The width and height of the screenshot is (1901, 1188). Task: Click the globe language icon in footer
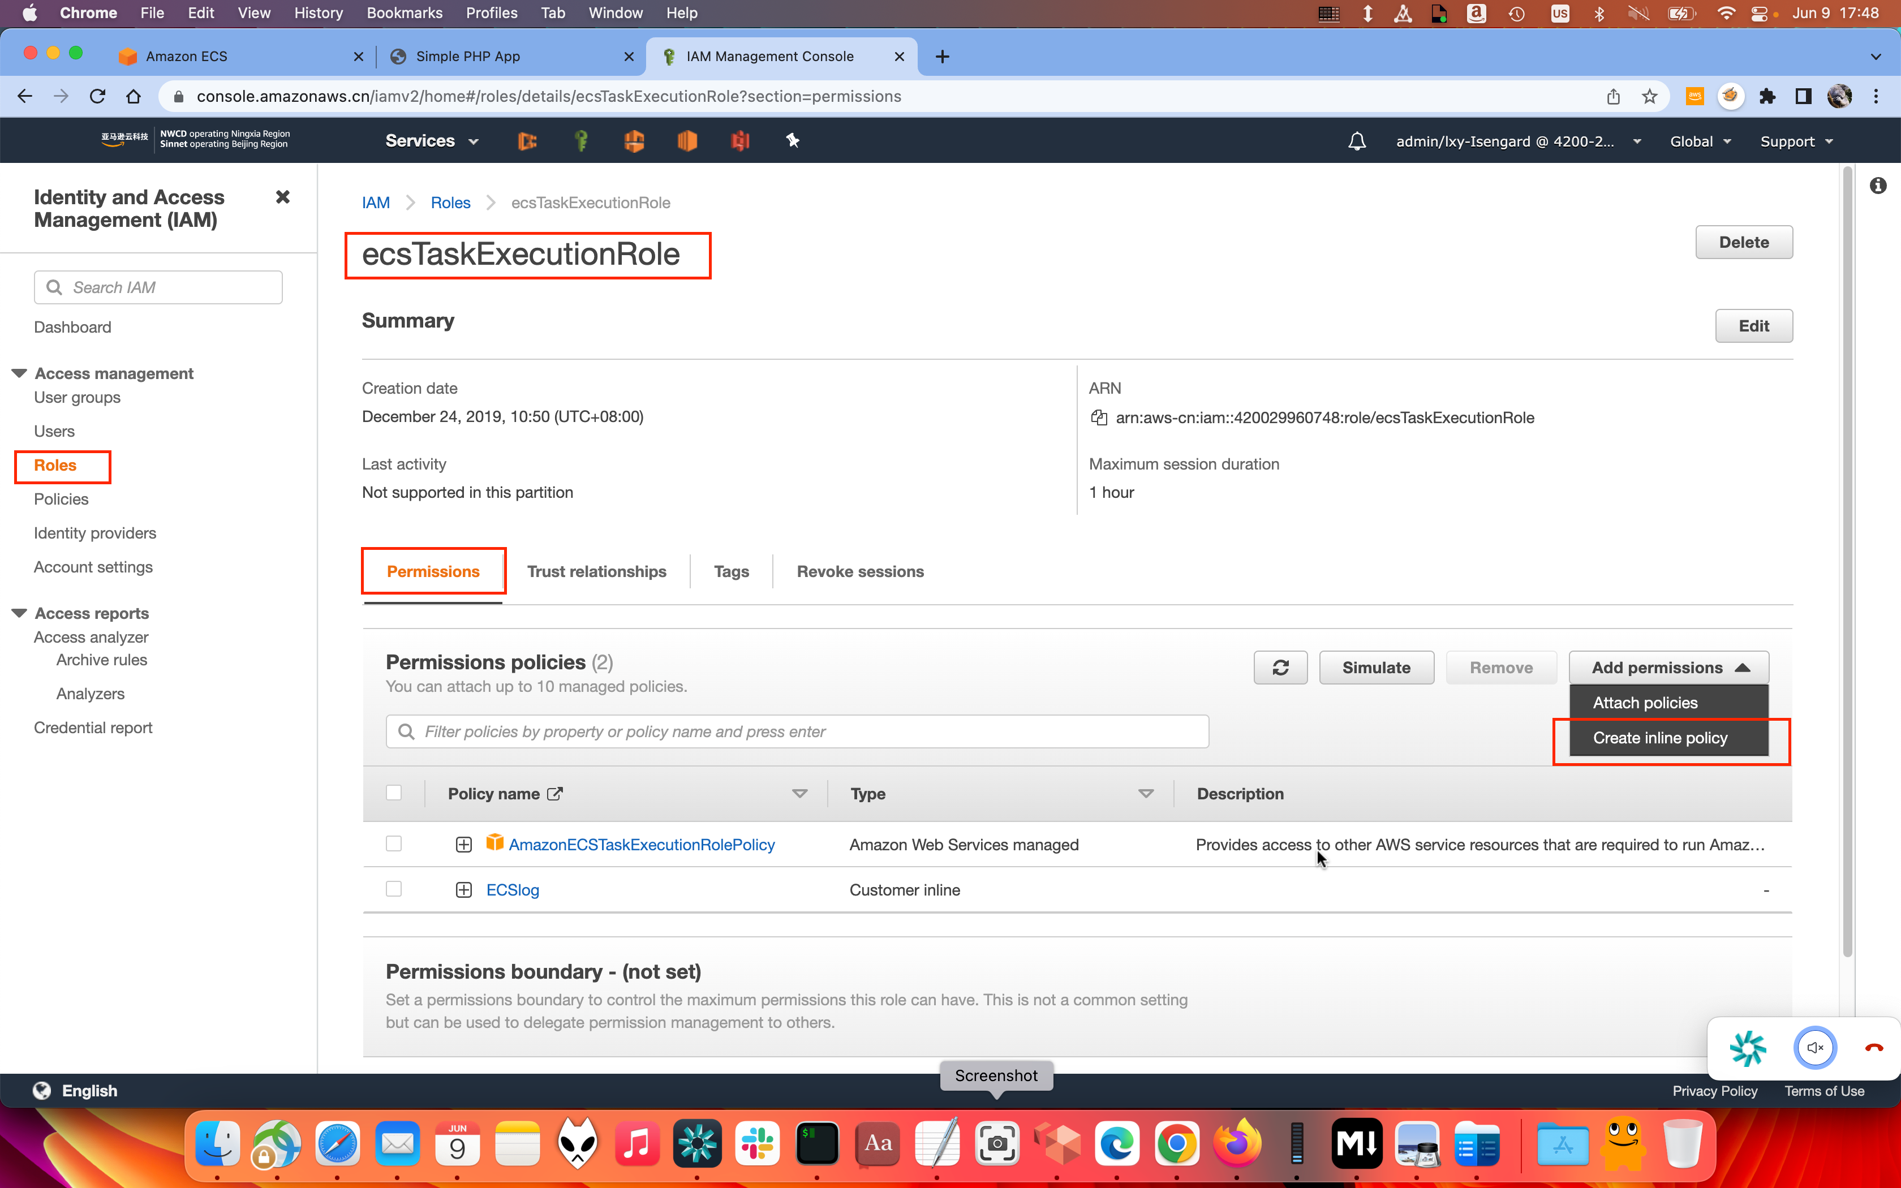point(42,1091)
